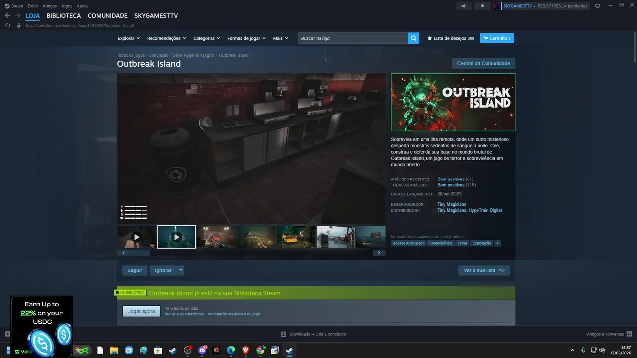Open Discord from the taskbar

coord(202,350)
